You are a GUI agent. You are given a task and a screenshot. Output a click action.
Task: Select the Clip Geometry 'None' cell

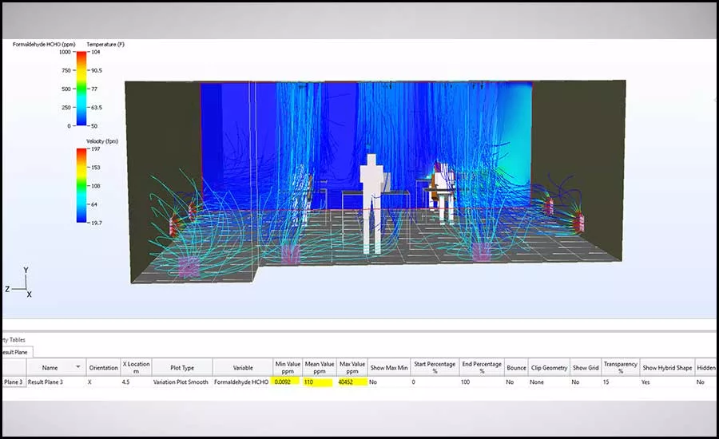pos(549,382)
